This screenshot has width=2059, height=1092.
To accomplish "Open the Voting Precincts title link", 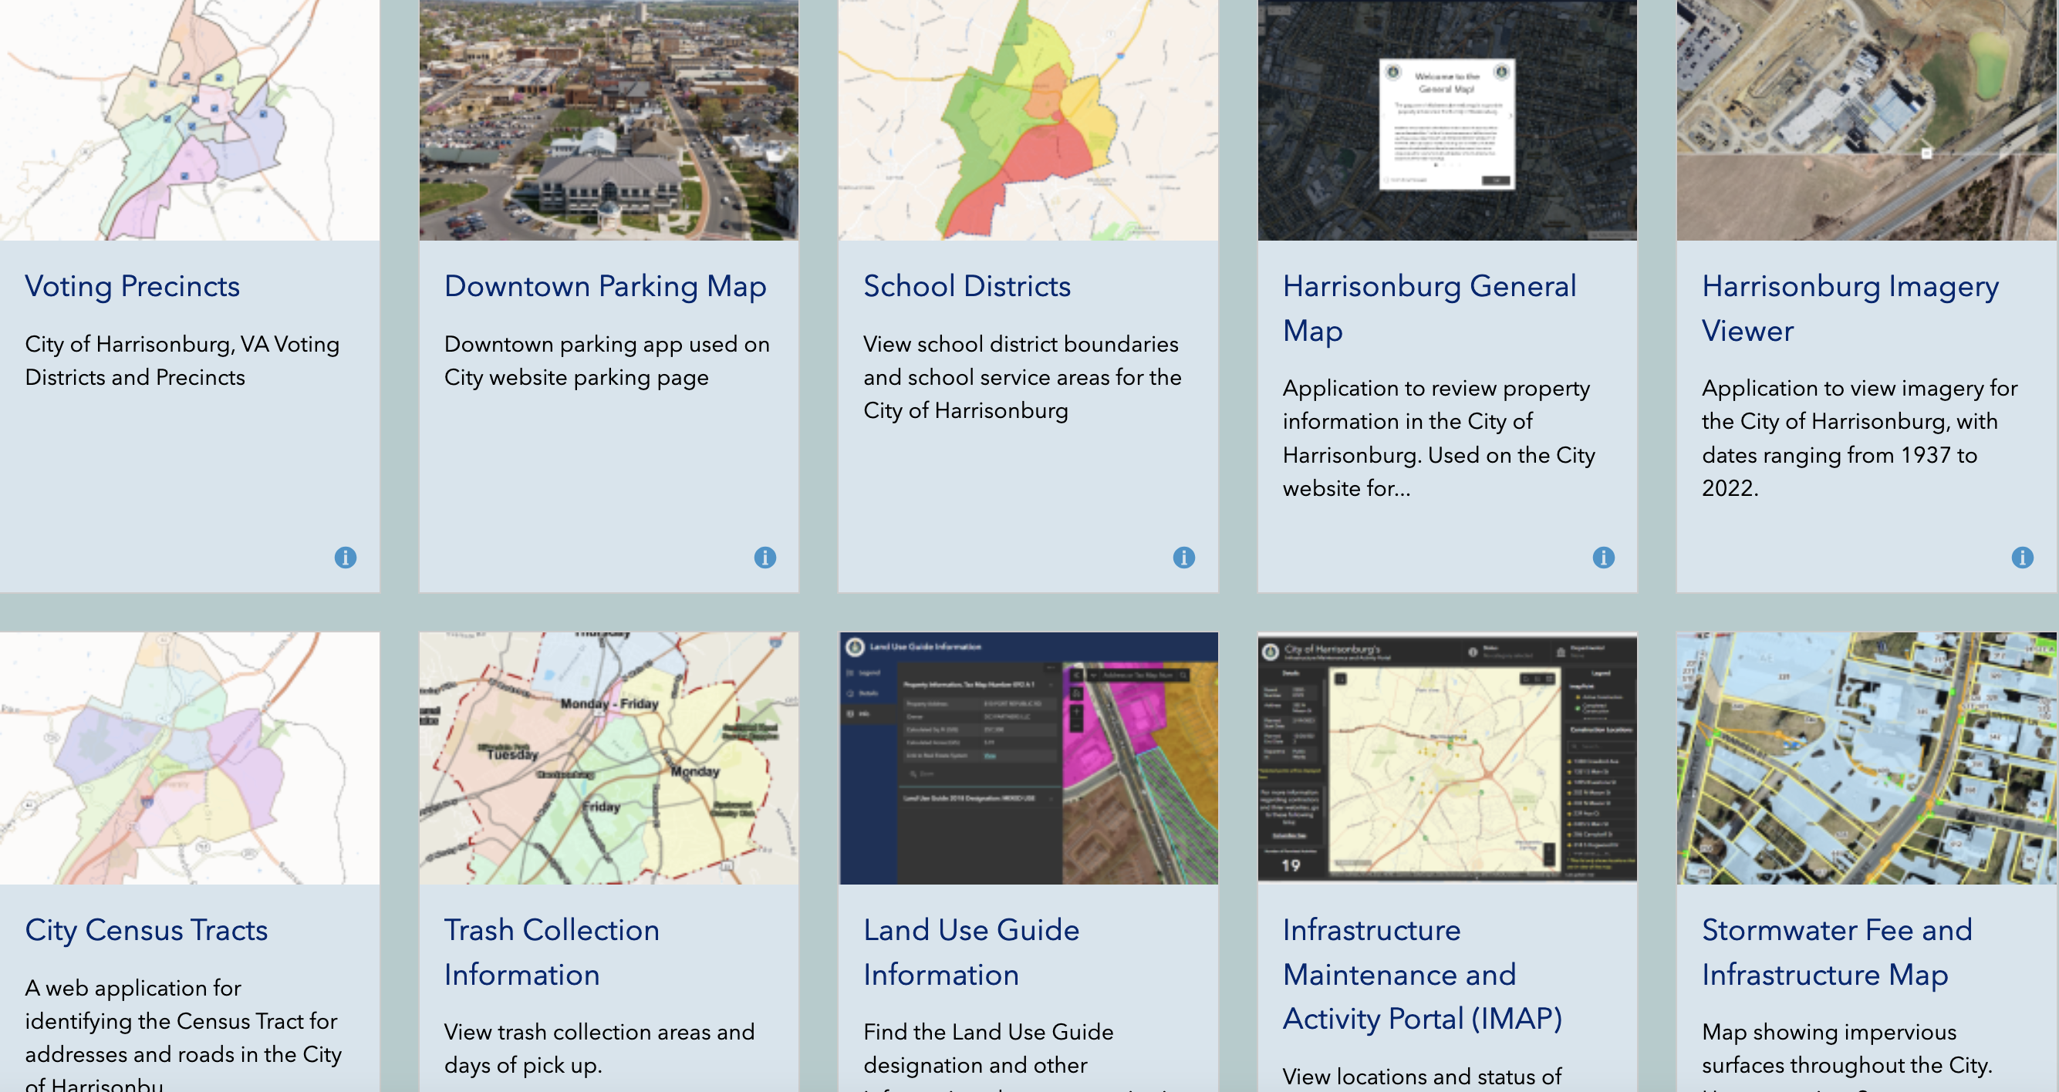I will (x=133, y=286).
